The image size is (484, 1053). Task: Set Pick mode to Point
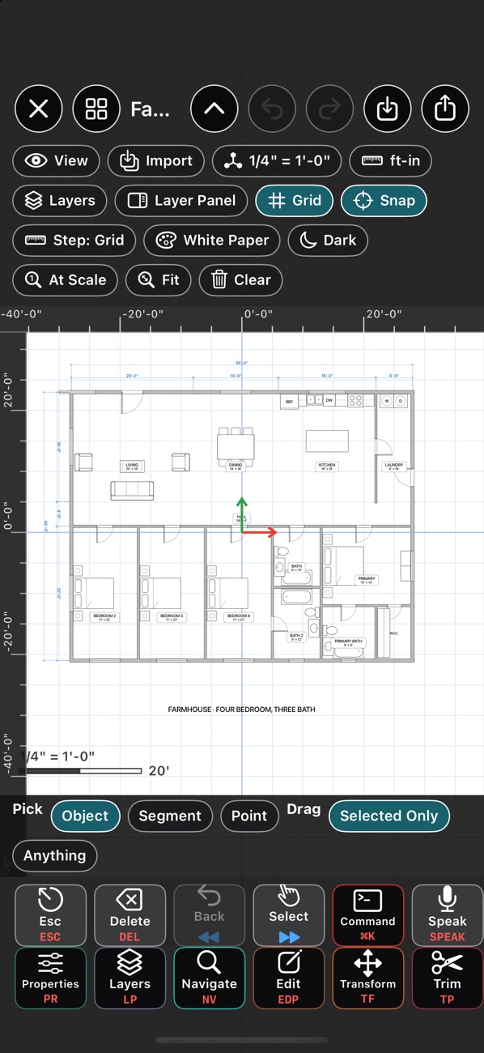tap(249, 816)
